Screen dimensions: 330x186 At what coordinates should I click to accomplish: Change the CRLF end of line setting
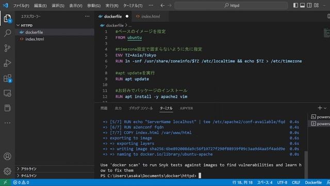coord(296,182)
